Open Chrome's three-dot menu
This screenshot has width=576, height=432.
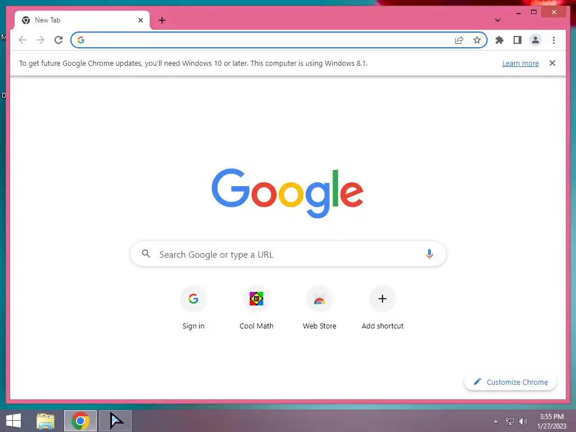click(553, 40)
